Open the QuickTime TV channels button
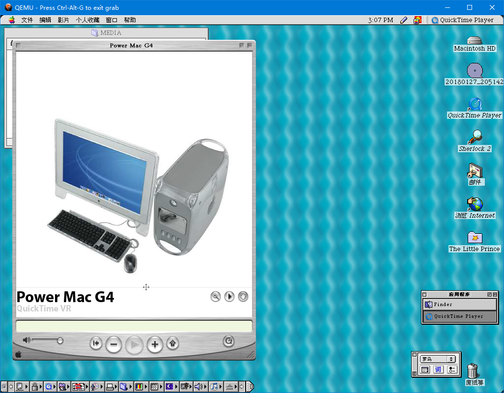Viewport: 504px width, 393px height. coord(228,341)
